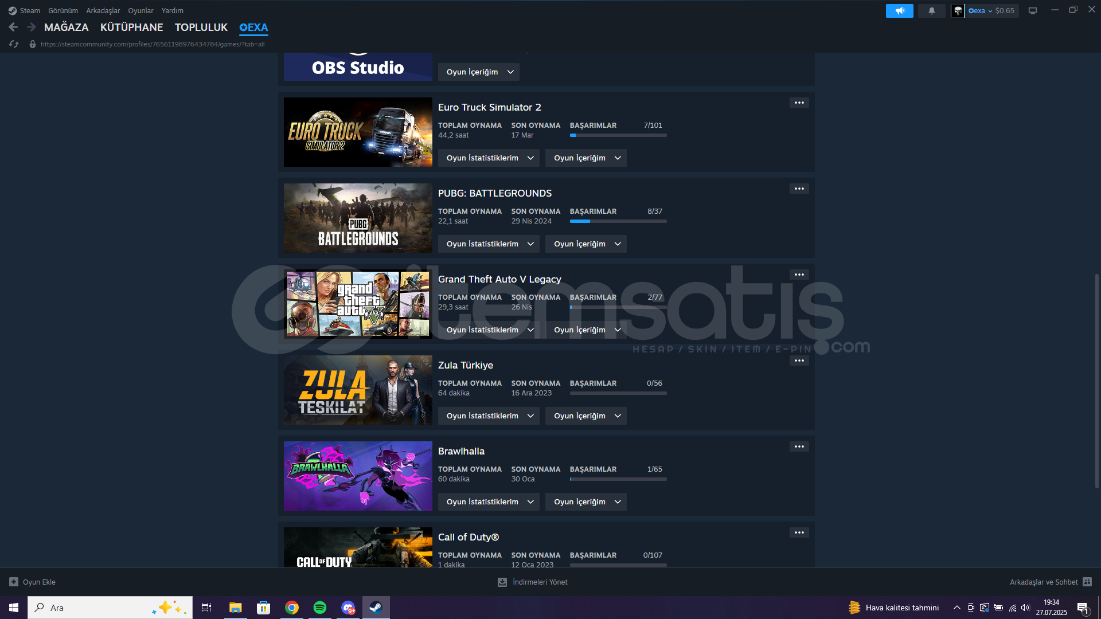This screenshot has height=619, width=1101.
Task: Open Google Chrome from taskbar
Action: (292, 608)
